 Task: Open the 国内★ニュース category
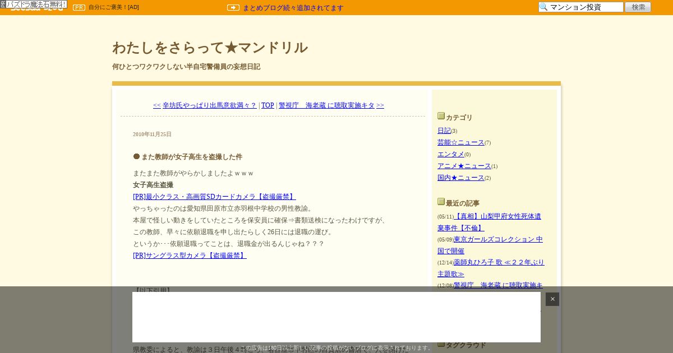[461, 178]
